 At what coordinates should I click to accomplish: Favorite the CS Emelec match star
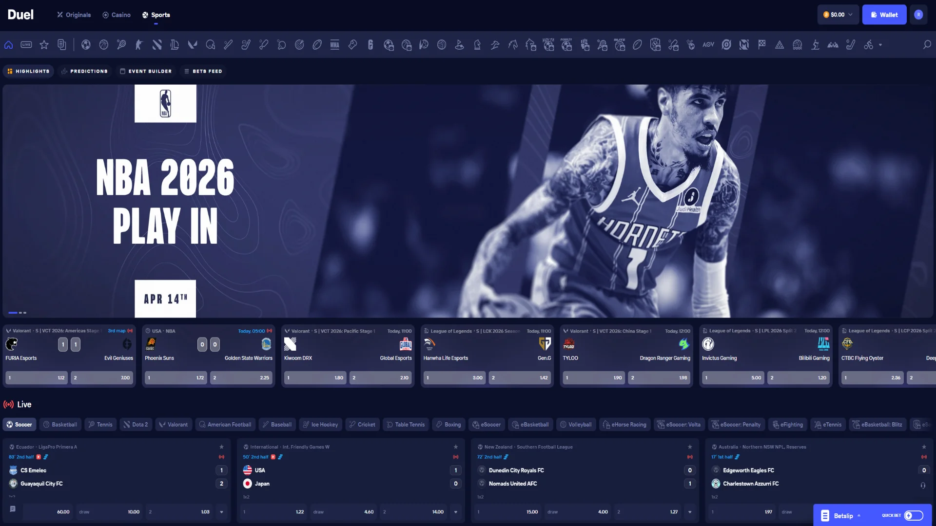click(x=221, y=447)
